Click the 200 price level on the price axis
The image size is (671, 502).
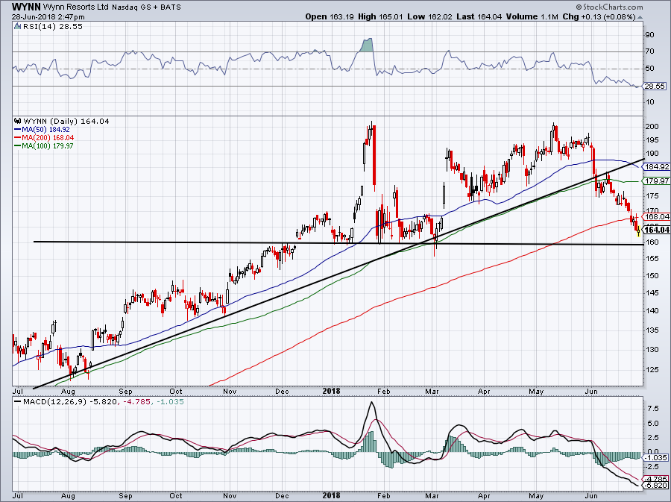click(653, 126)
